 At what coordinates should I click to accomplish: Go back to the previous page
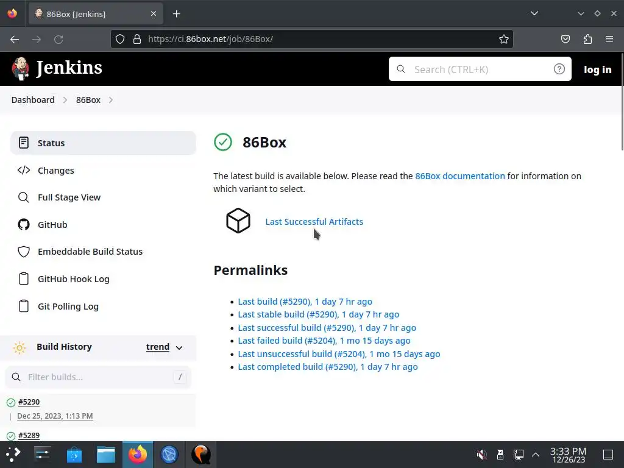pos(15,40)
